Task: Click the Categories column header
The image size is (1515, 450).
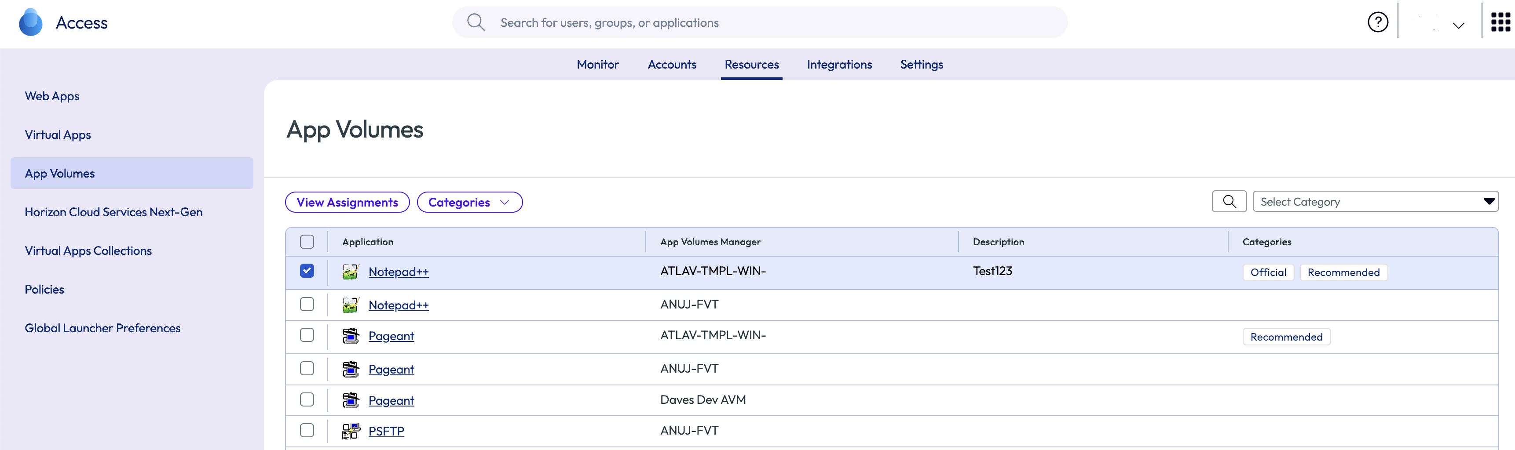Action: coord(1267,242)
